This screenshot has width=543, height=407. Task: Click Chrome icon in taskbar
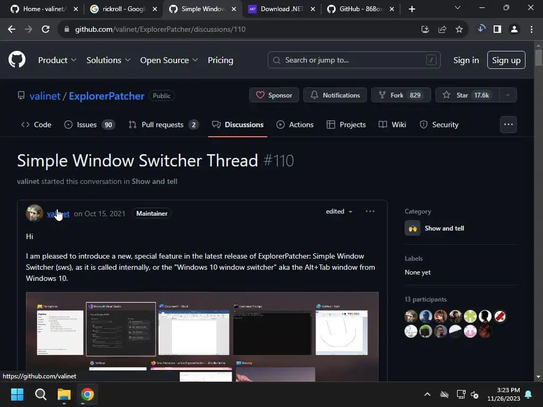[x=87, y=394]
